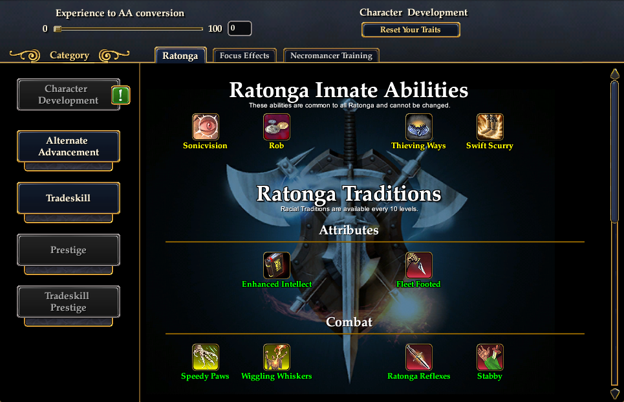Open the Alternate Advancement category

pyautogui.click(x=69, y=146)
